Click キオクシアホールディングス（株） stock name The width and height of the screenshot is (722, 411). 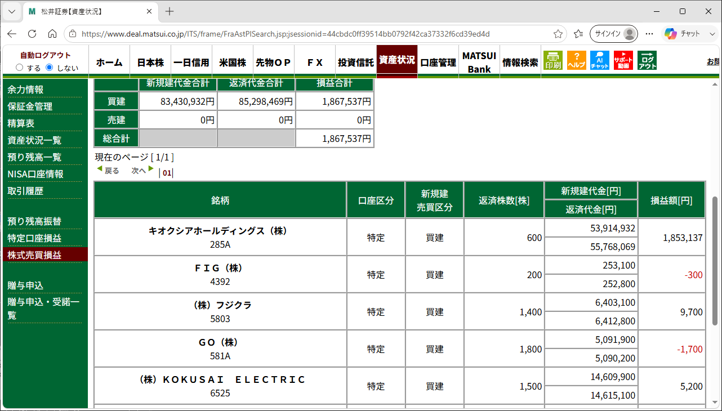pyautogui.click(x=220, y=231)
